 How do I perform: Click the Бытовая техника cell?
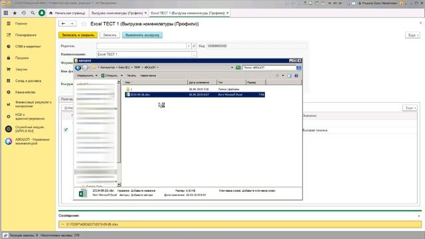point(315,130)
